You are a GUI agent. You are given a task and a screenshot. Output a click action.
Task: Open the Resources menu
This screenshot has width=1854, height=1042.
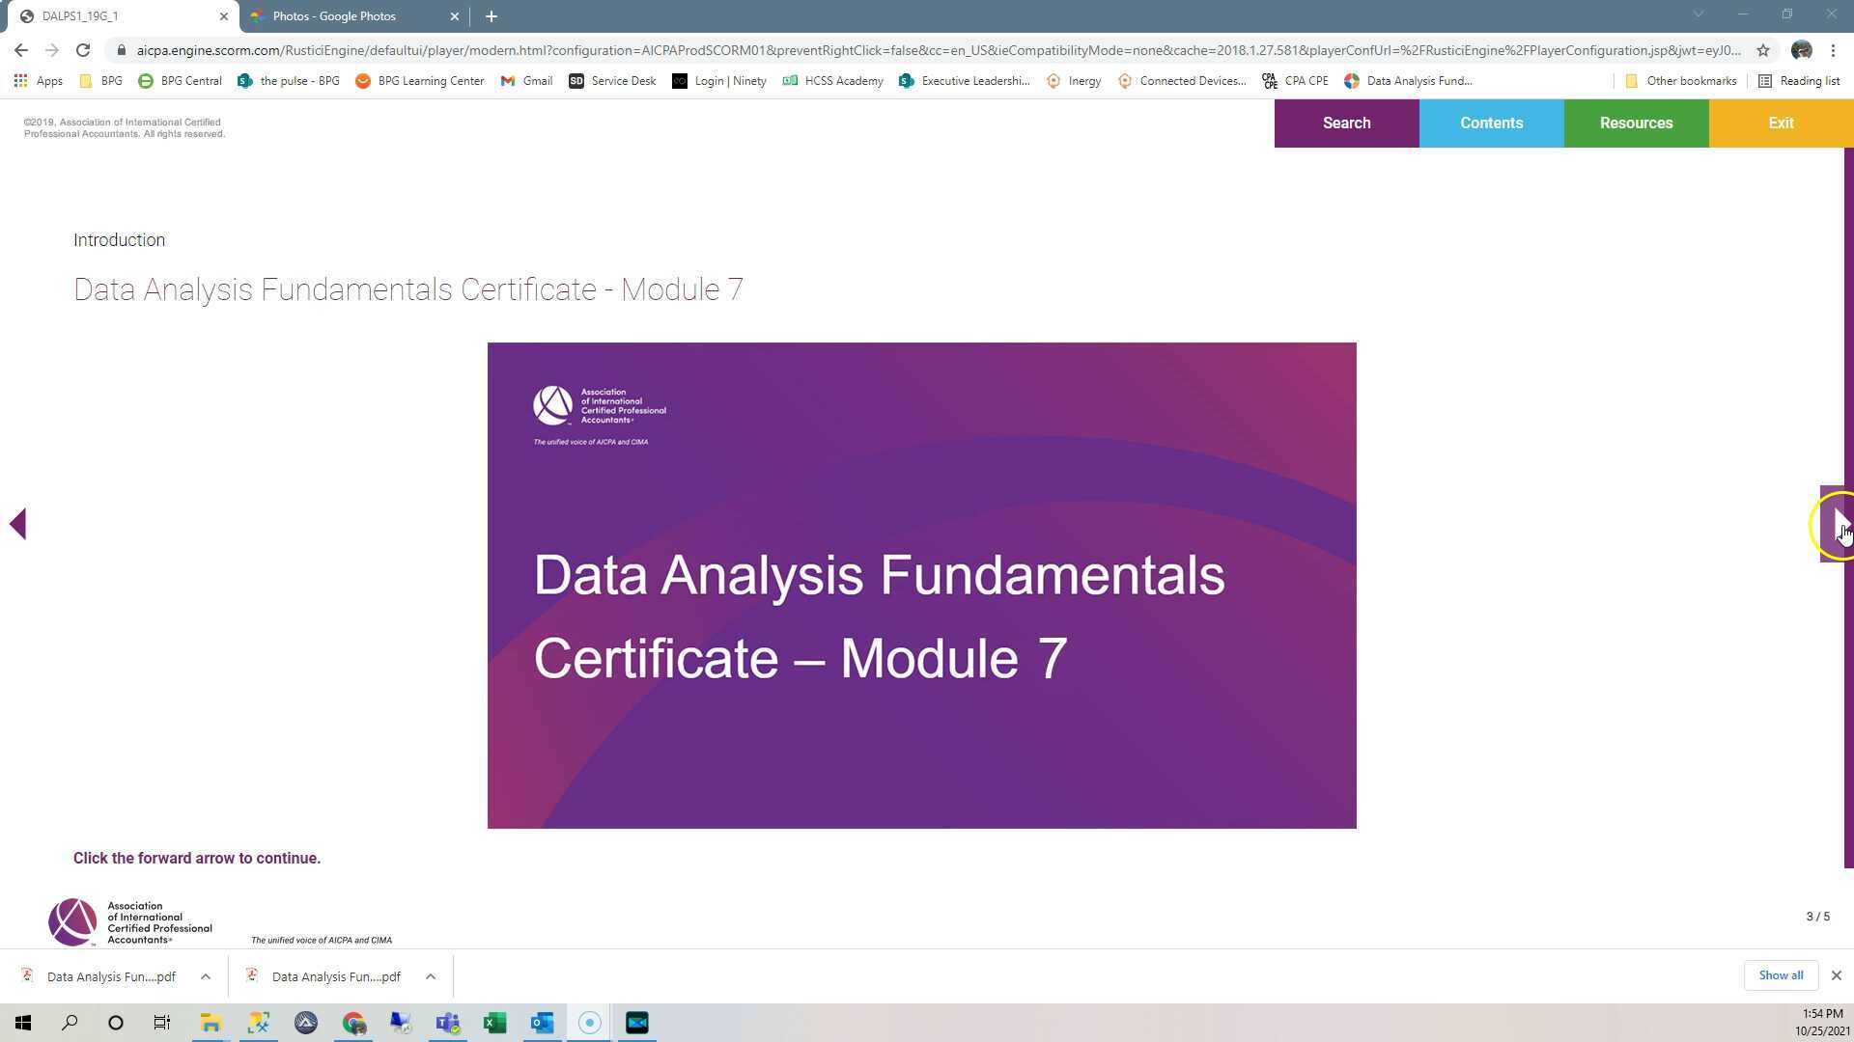1636,123
